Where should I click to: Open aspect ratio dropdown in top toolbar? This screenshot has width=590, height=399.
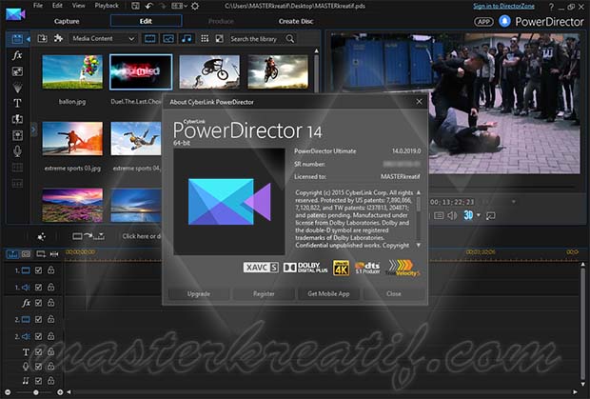point(180,6)
